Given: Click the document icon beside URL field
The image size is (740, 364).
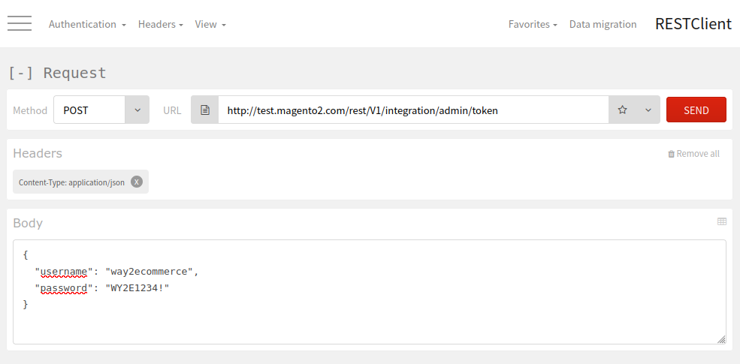Looking at the screenshot, I should (x=204, y=110).
